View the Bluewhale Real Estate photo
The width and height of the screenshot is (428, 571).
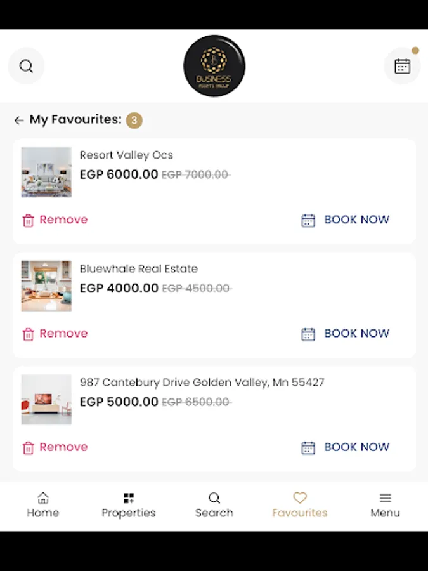pos(46,285)
